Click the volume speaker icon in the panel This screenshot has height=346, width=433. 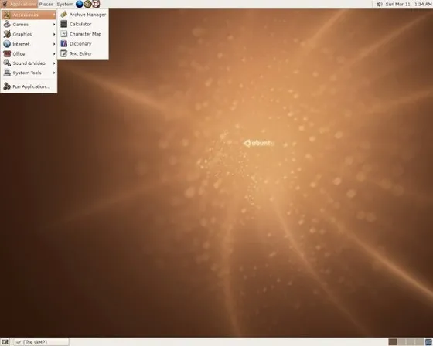point(380,4)
